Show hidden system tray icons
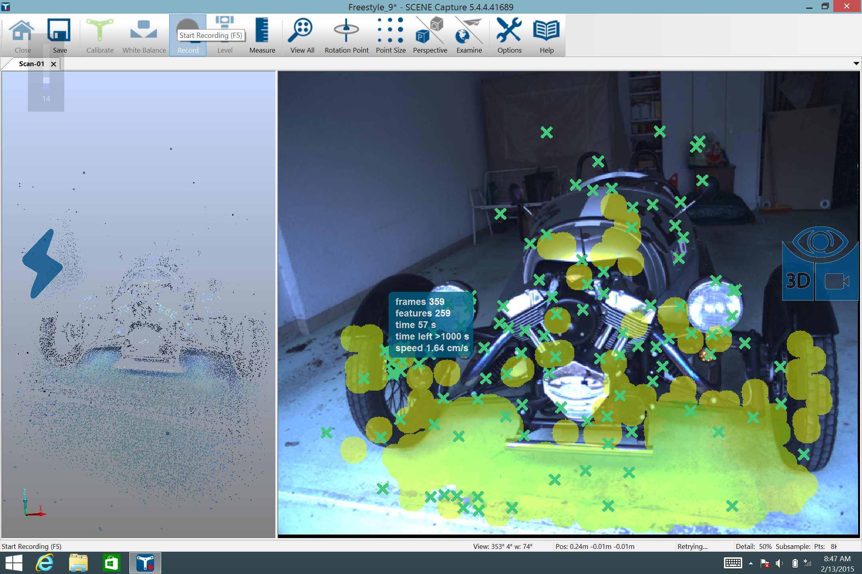This screenshot has height=574, width=862. (751, 563)
